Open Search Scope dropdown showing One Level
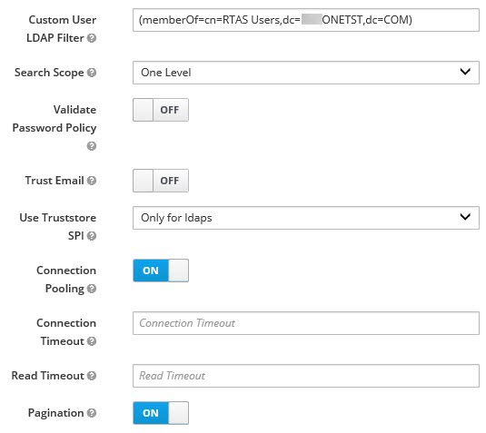 pyautogui.click(x=306, y=73)
